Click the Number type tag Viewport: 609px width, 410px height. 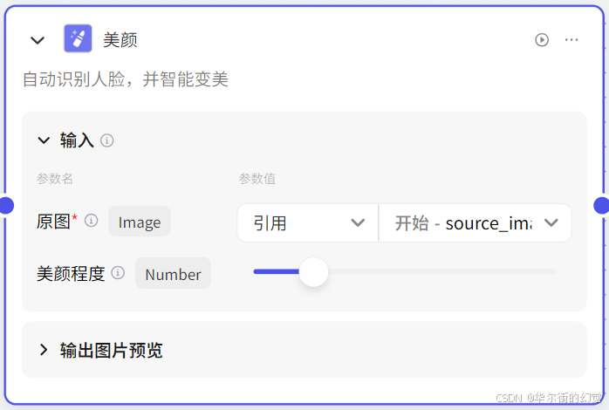coord(174,273)
